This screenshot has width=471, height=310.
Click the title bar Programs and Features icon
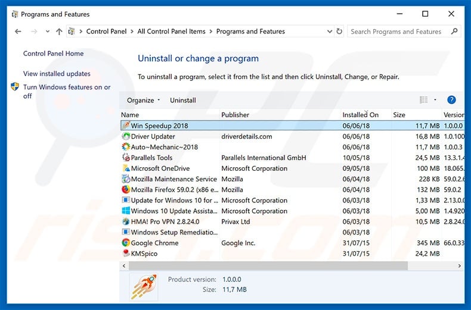click(15, 14)
